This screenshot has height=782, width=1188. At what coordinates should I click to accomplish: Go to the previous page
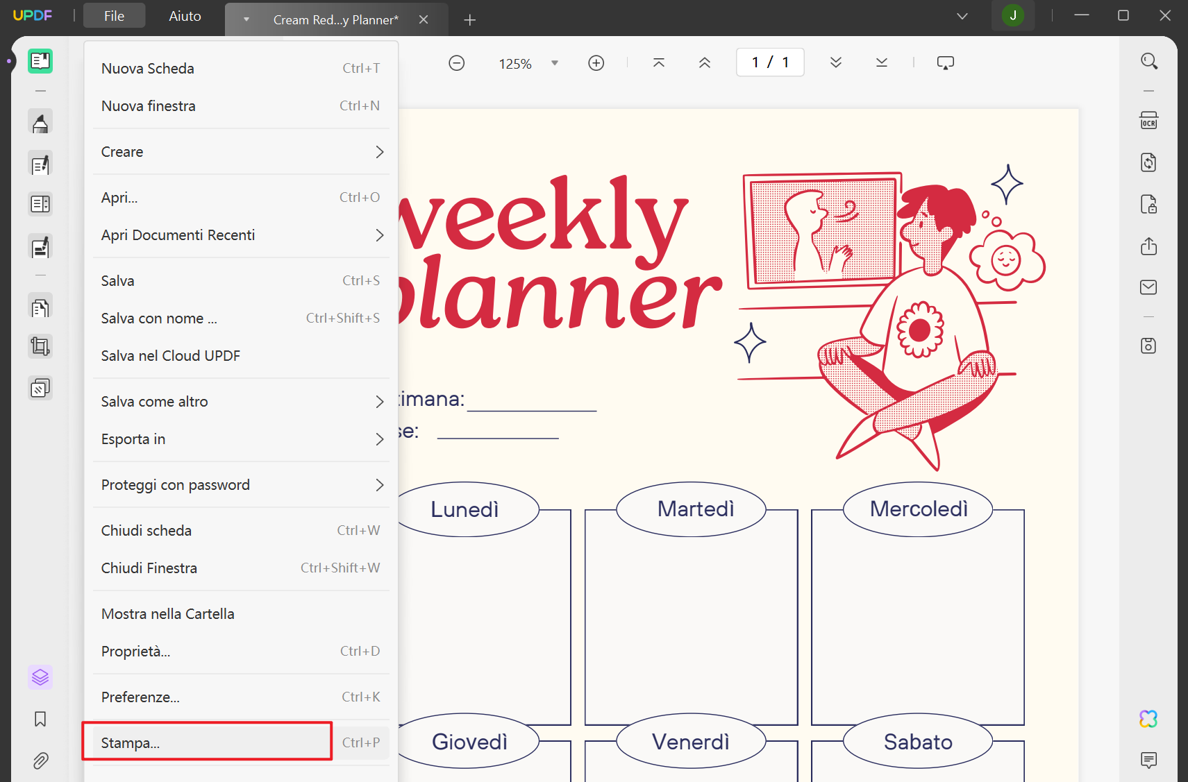[705, 63]
